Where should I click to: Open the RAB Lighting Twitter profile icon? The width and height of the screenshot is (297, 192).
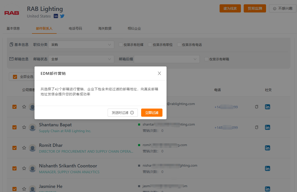(62, 16)
